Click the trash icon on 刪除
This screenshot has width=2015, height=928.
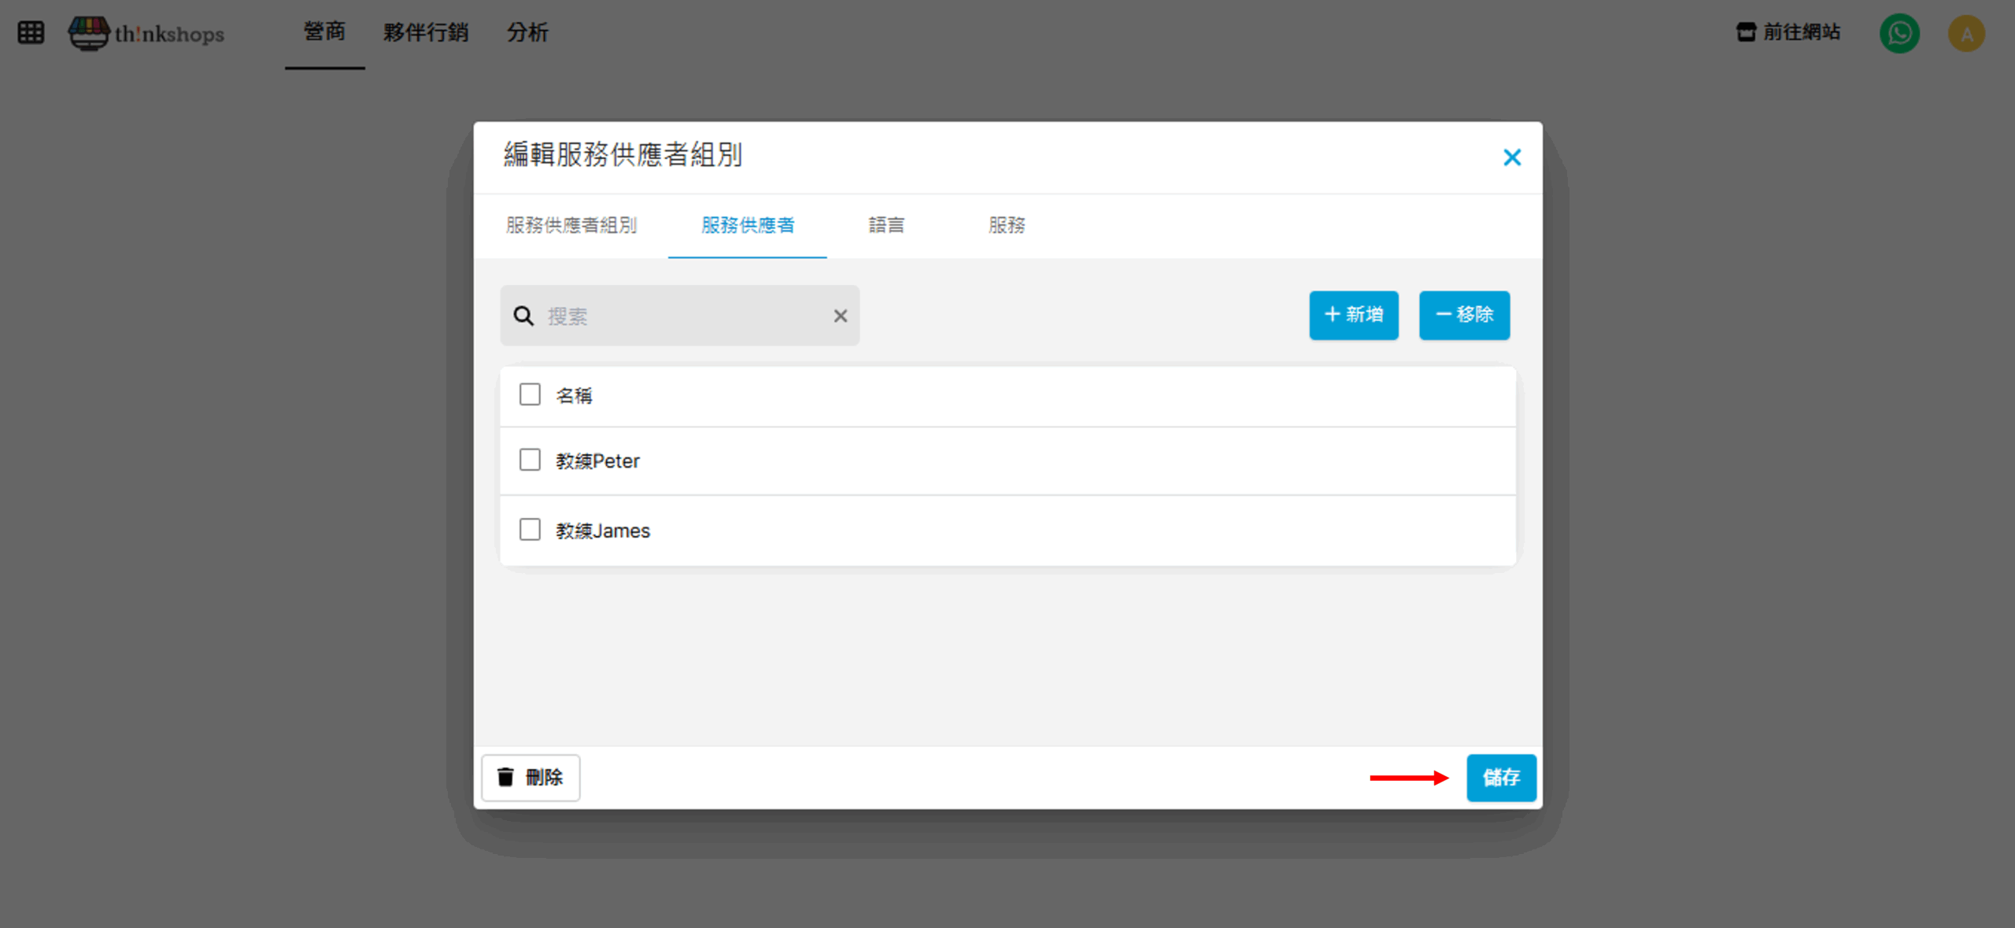tap(505, 777)
